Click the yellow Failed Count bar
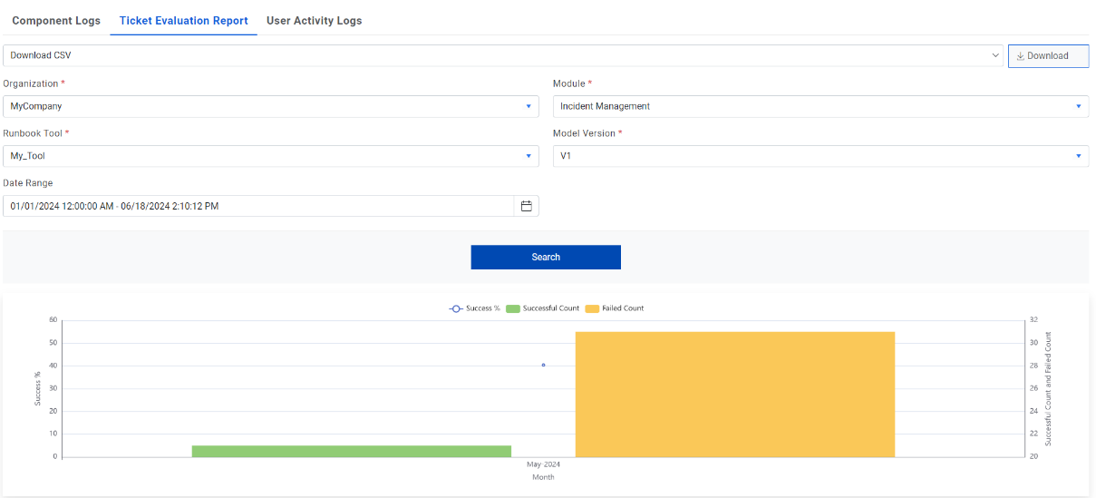 [x=734, y=394]
